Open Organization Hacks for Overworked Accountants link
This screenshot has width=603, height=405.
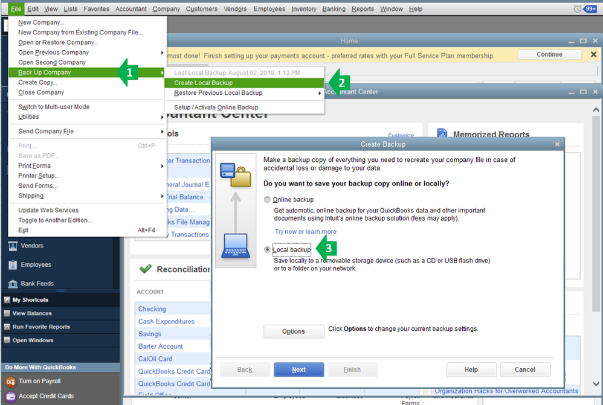[x=506, y=391]
